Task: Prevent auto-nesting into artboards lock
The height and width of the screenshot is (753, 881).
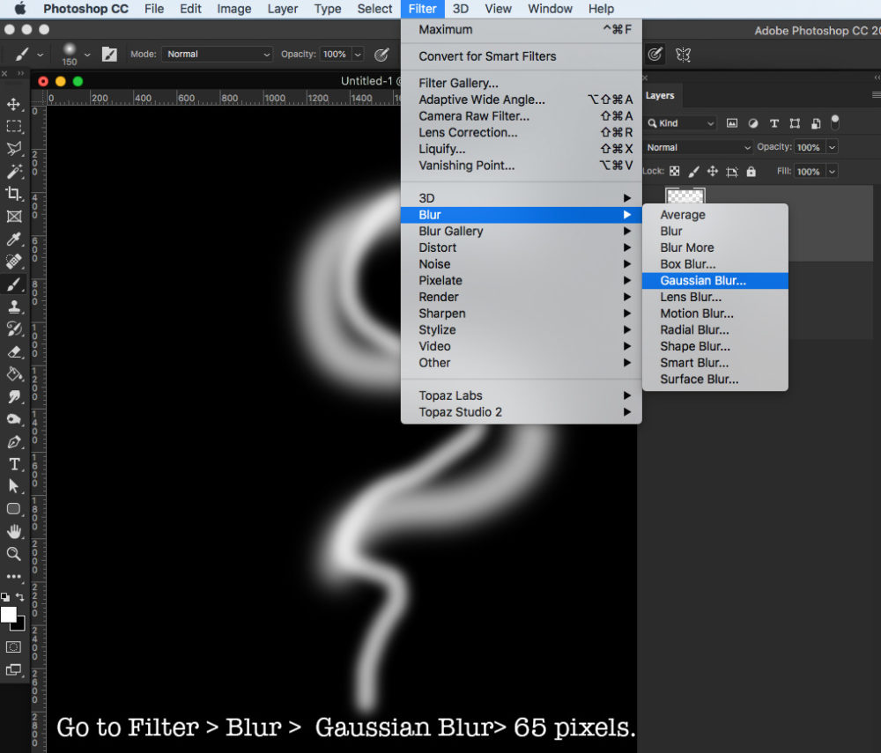Action: pos(731,171)
